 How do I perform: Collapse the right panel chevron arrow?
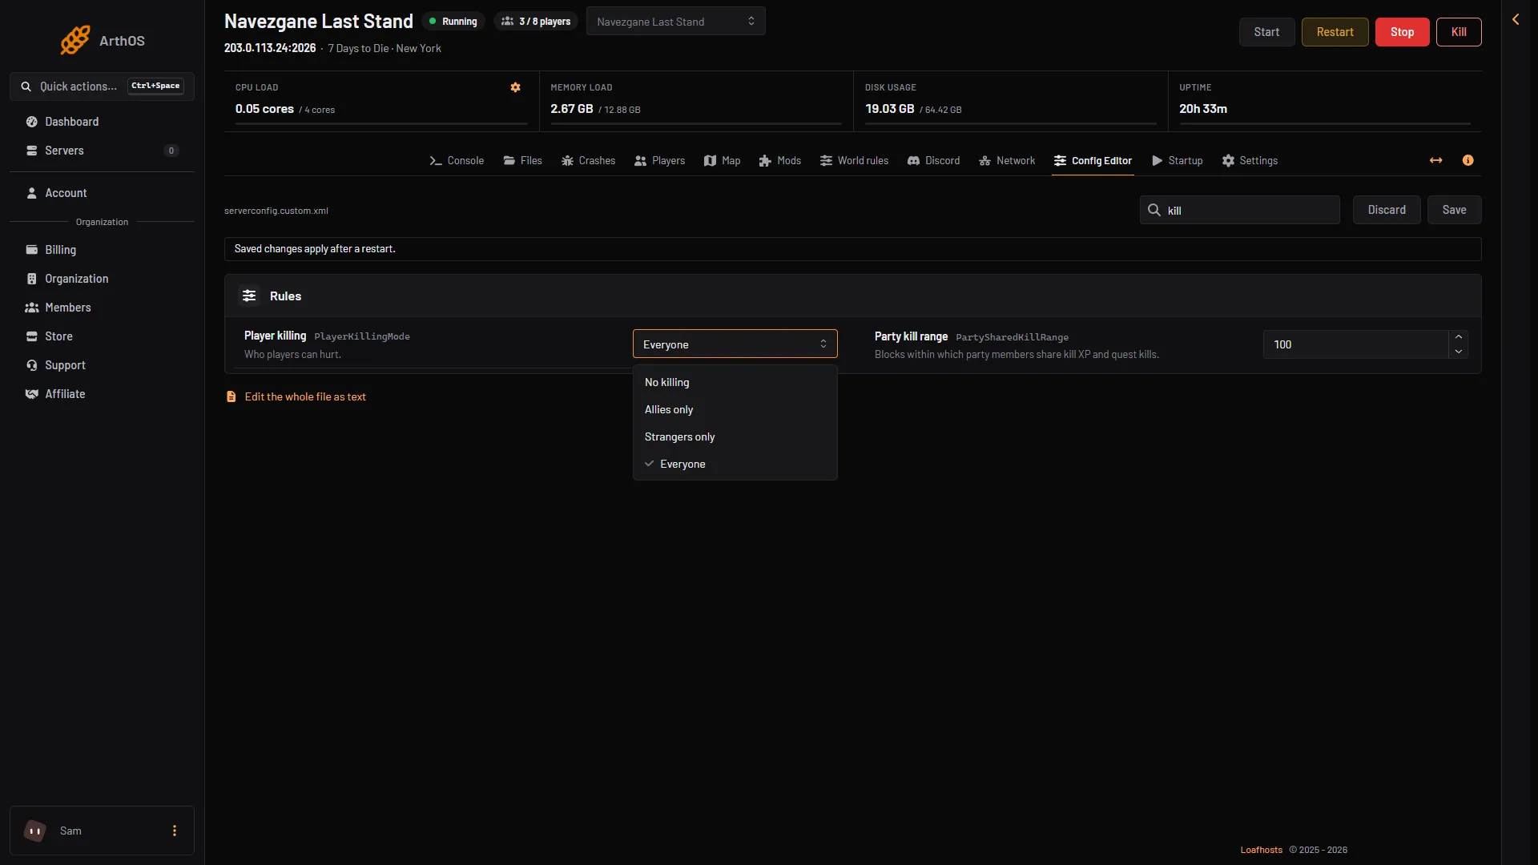pyautogui.click(x=1516, y=19)
